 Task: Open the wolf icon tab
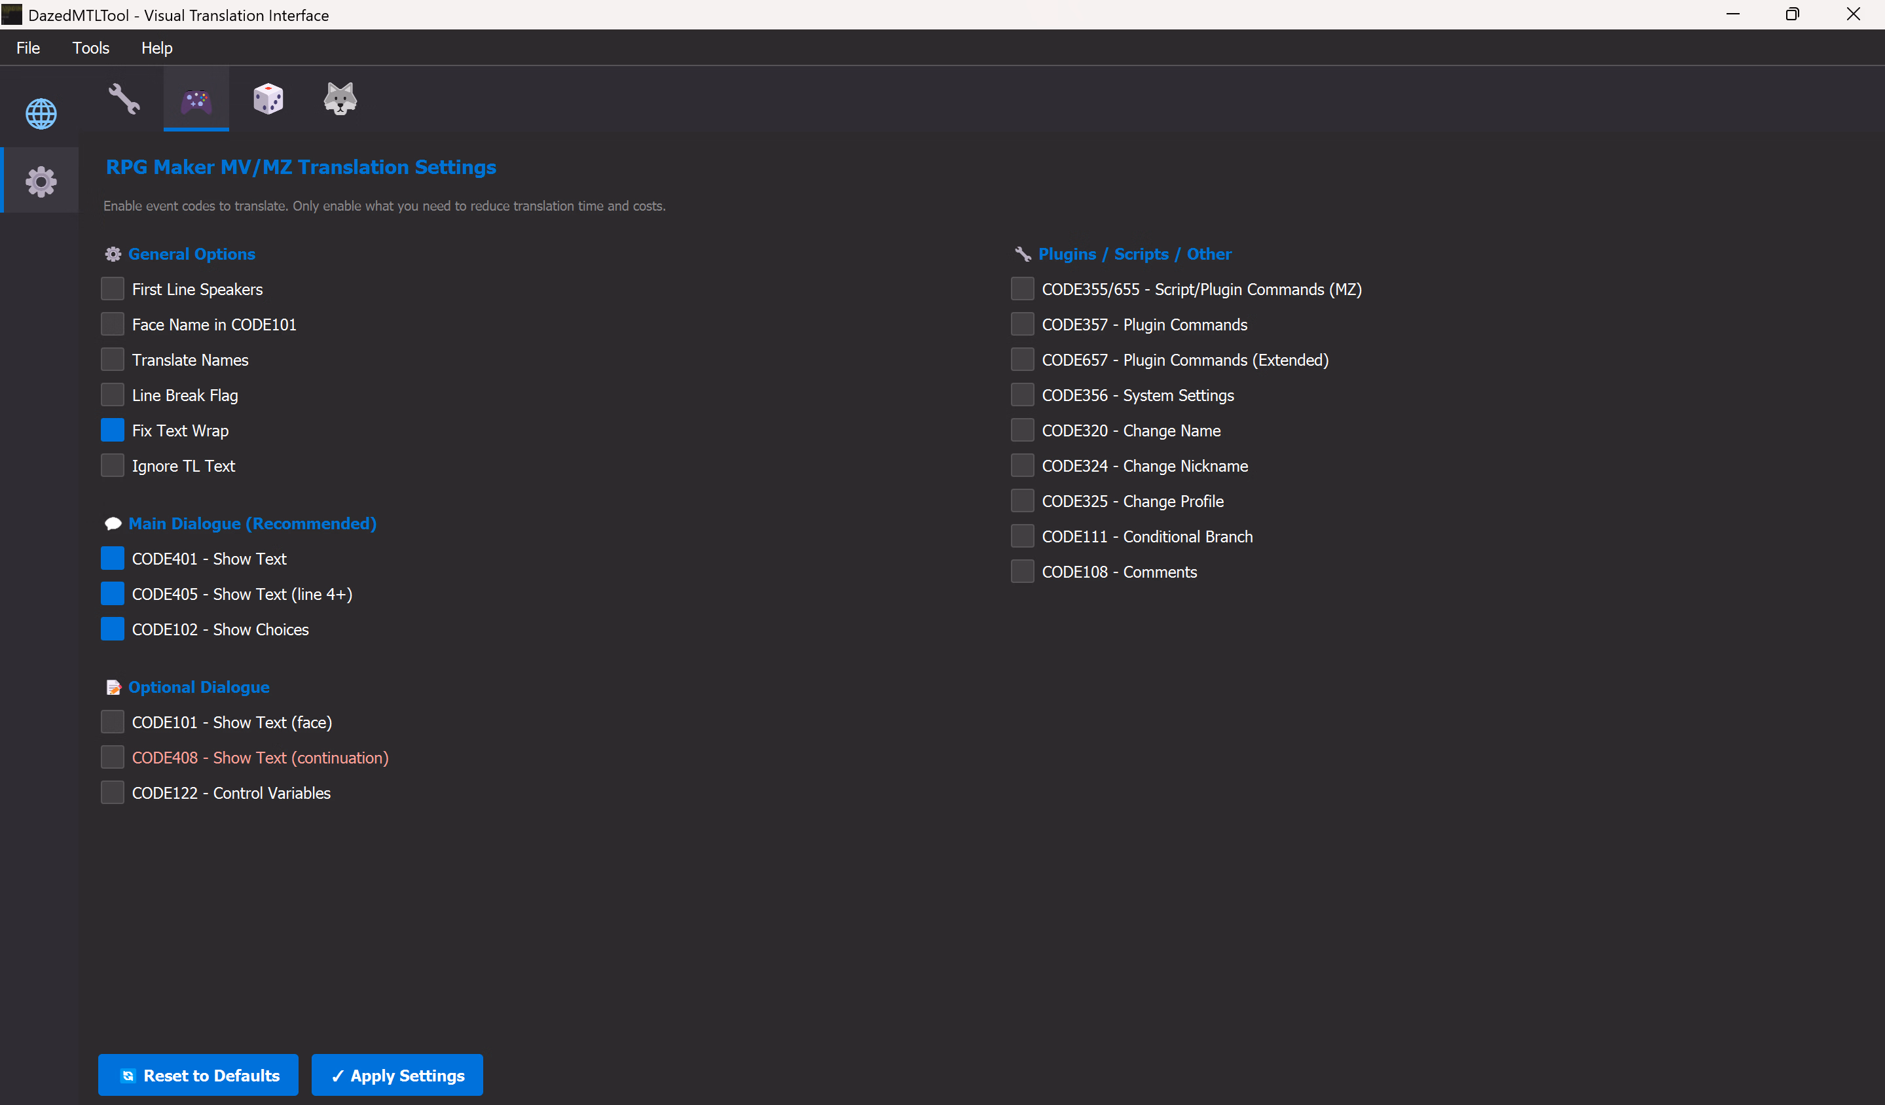coord(340,99)
